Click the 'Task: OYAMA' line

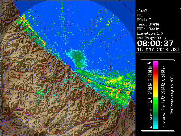(148, 24)
